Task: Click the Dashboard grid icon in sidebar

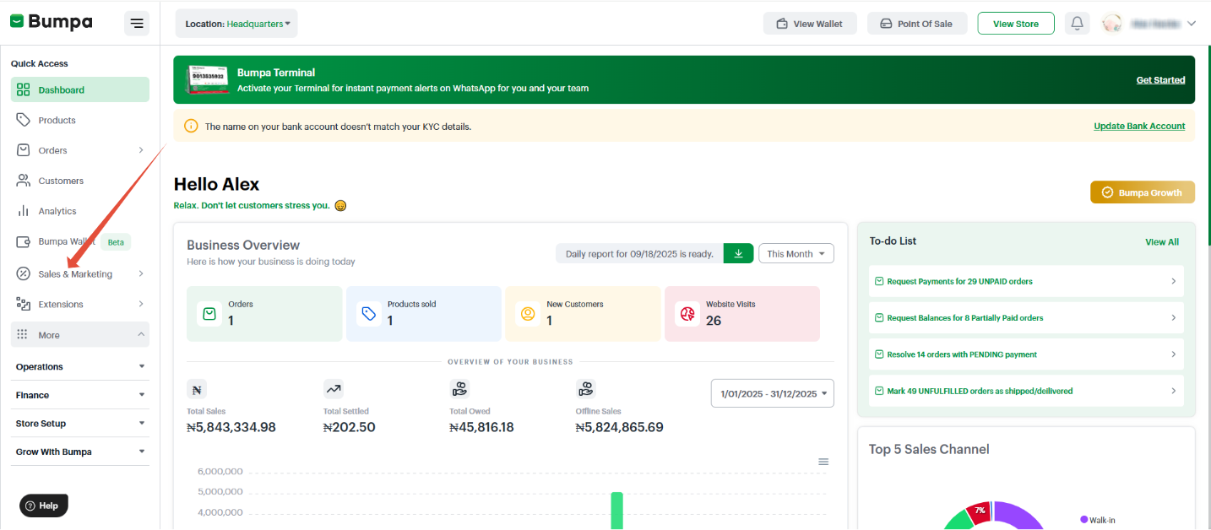Action: tap(24, 89)
